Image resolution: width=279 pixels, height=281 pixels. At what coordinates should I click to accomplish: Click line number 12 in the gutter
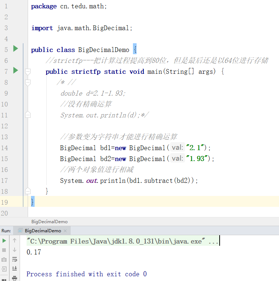(x=4, y=126)
